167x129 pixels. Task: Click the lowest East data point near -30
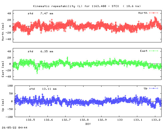click(37, 73)
